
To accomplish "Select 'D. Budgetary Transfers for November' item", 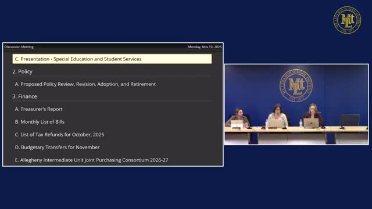I will (x=57, y=147).
